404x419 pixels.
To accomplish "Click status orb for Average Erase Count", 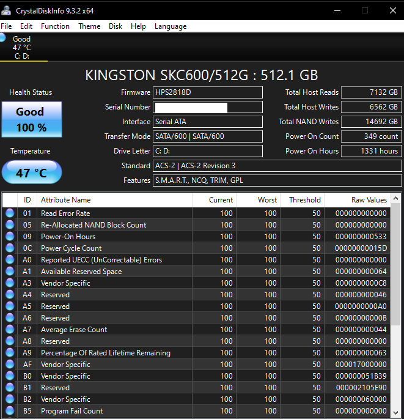I will tap(10, 330).
